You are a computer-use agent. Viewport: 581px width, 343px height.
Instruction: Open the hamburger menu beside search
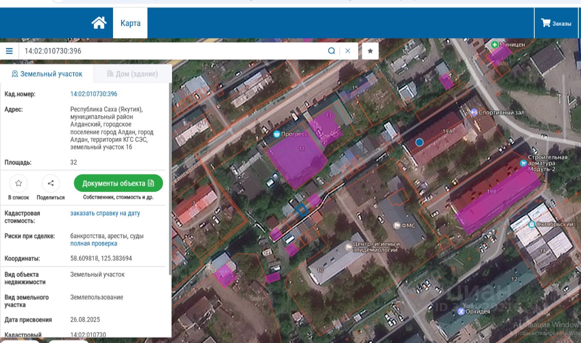pos(10,51)
